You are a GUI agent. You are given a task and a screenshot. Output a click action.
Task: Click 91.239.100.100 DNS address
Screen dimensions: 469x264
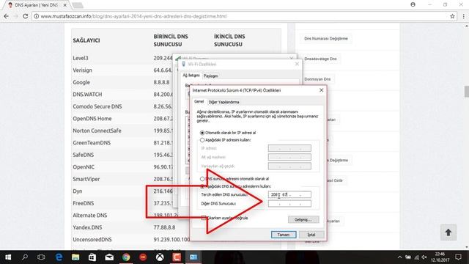click(x=171, y=240)
